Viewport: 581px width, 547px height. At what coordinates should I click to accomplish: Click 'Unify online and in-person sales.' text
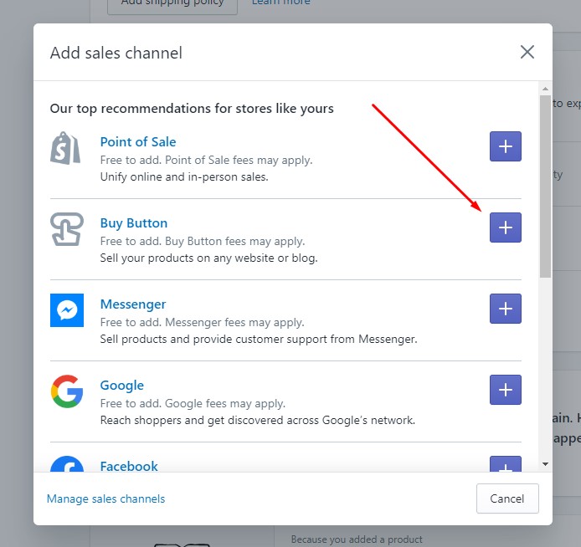pyautogui.click(x=184, y=177)
